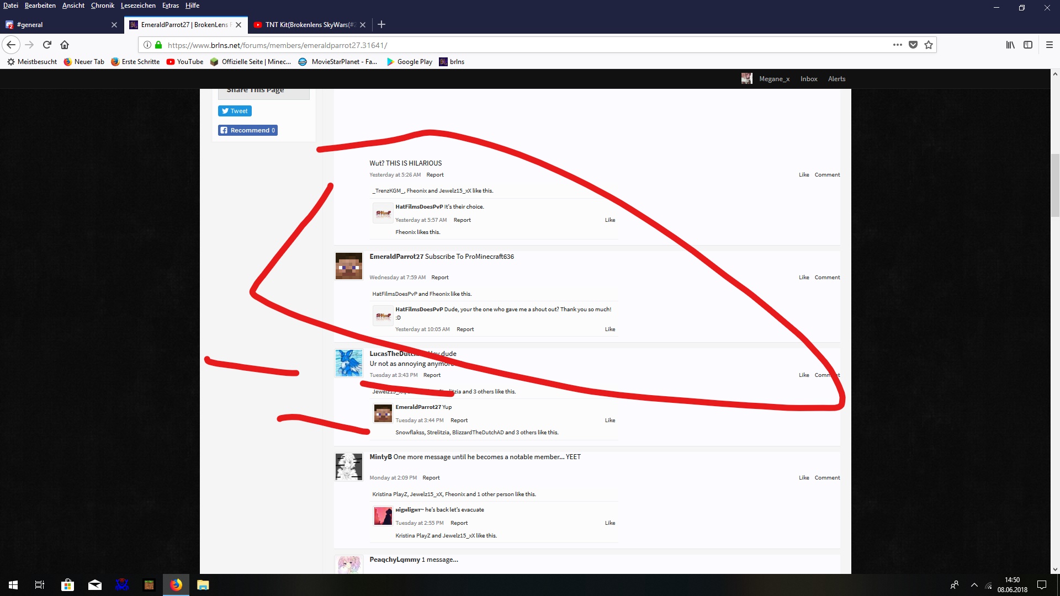The height and width of the screenshot is (596, 1060).
Task: Open the browser home page
Action: pos(65,45)
